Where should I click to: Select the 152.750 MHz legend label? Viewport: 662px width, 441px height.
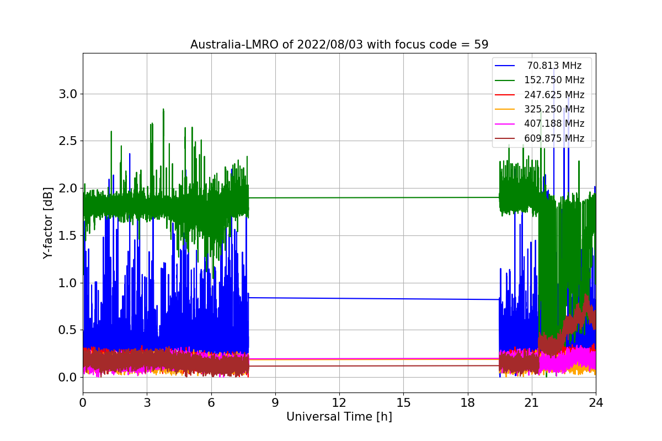click(554, 80)
